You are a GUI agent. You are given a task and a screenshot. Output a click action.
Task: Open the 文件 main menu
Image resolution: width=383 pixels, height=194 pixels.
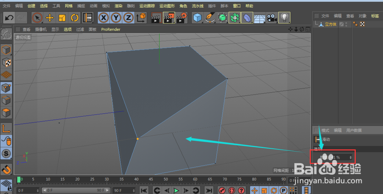(x=7, y=6)
